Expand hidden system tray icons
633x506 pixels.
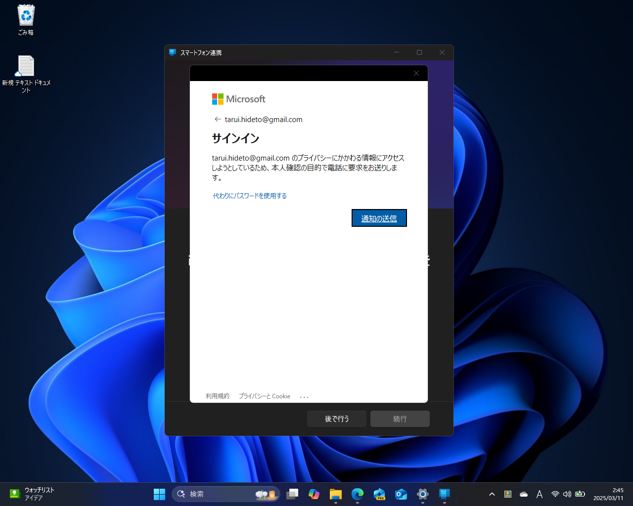click(492, 494)
